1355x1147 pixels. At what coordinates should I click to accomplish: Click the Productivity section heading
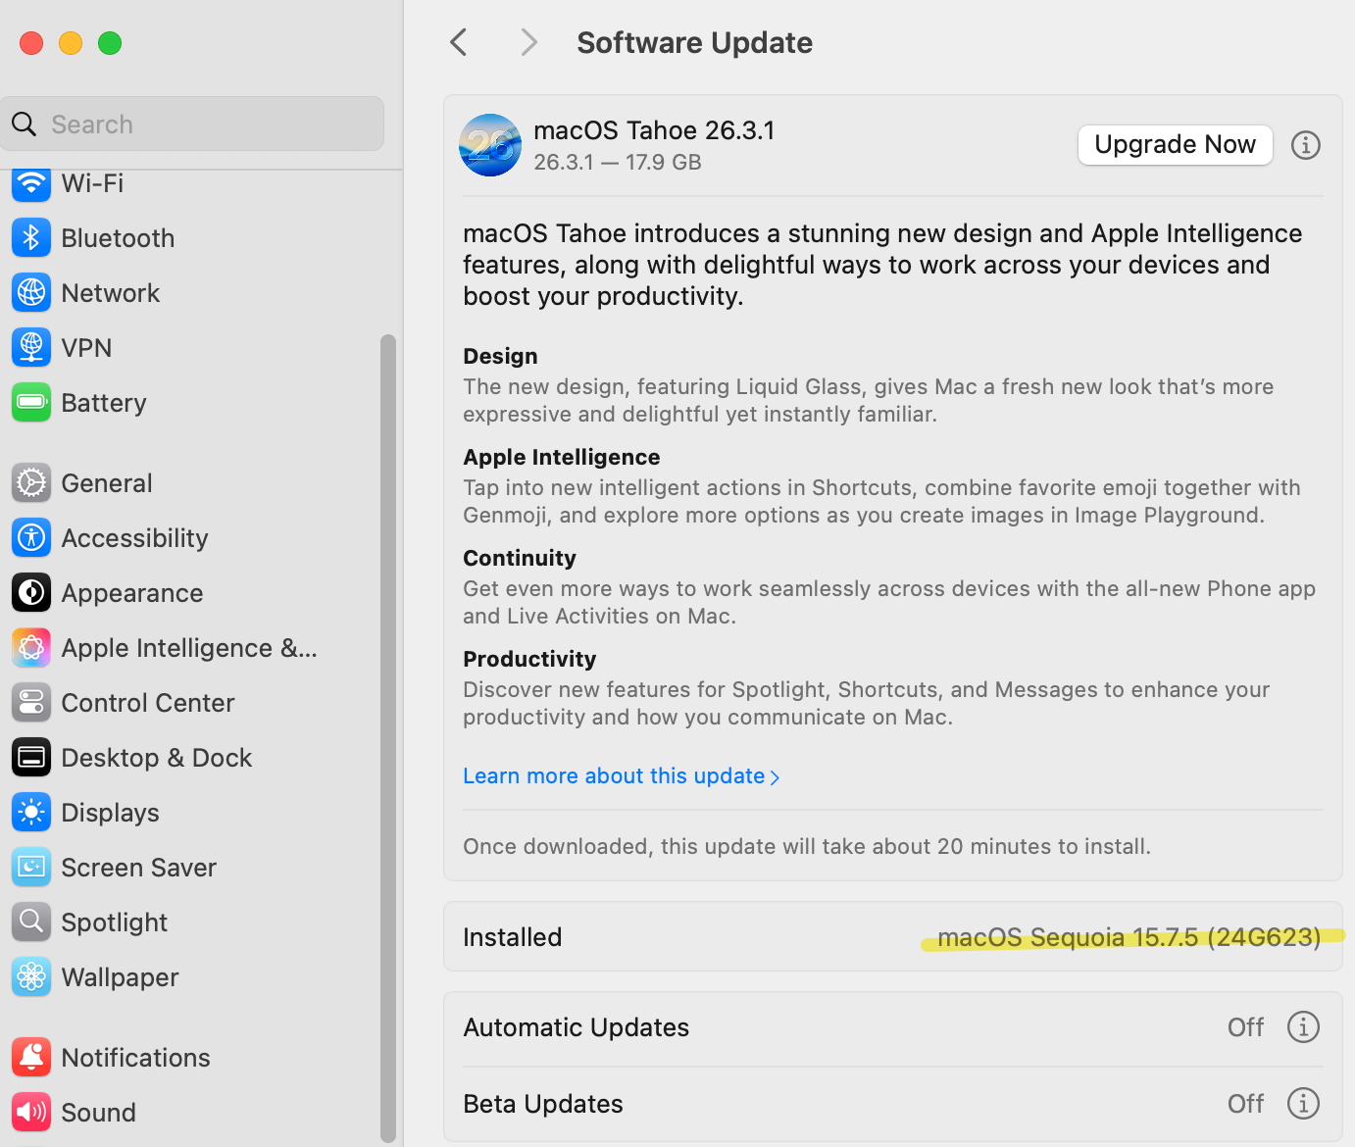pyautogui.click(x=529, y=659)
